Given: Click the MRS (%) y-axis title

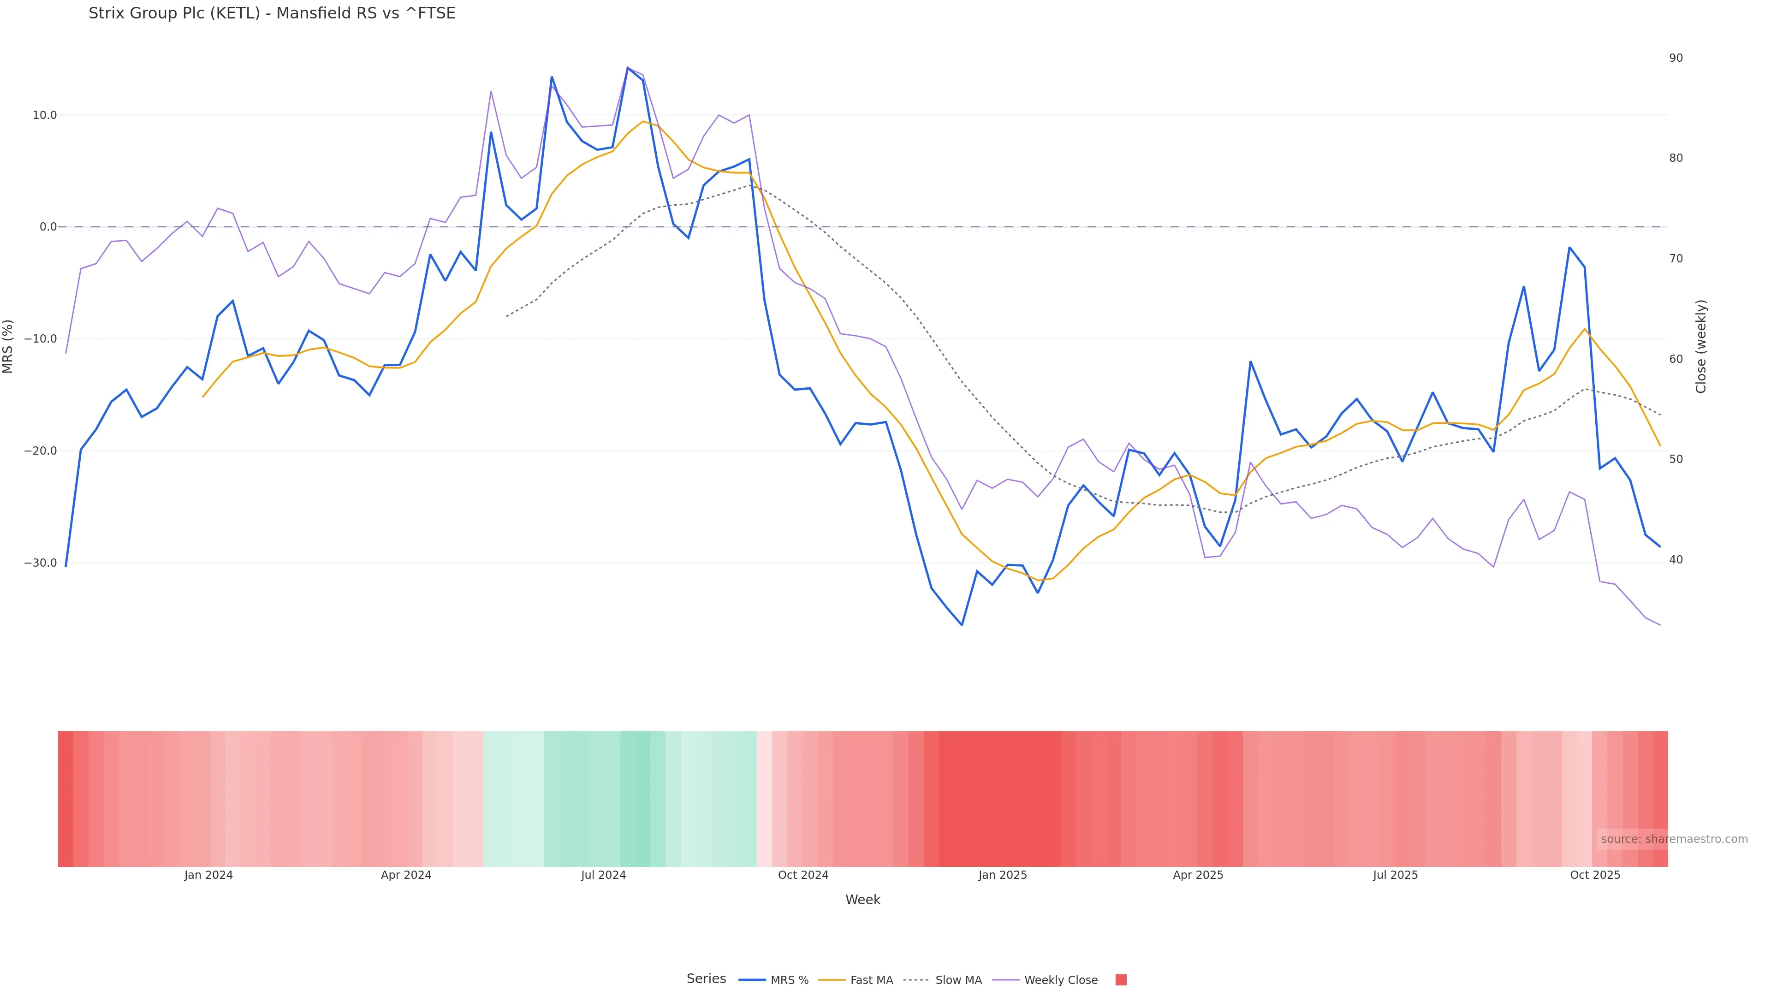Looking at the screenshot, I should tap(8, 346).
